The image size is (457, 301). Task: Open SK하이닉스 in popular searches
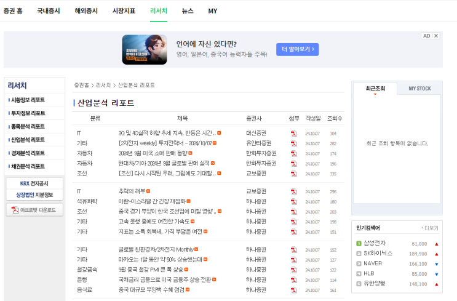pyautogui.click(x=378, y=254)
